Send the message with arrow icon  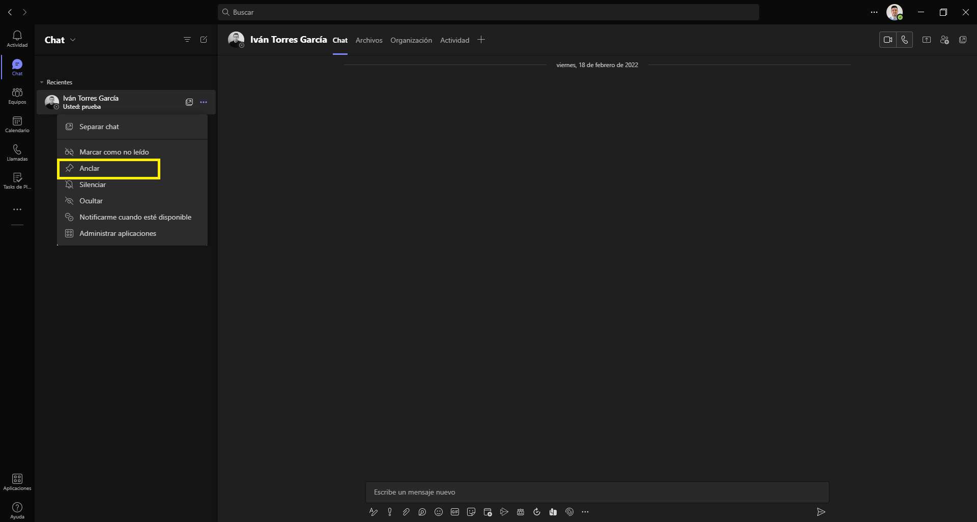821,512
